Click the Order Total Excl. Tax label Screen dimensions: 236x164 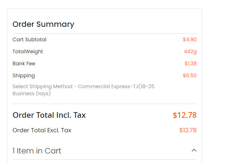[42, 130]
